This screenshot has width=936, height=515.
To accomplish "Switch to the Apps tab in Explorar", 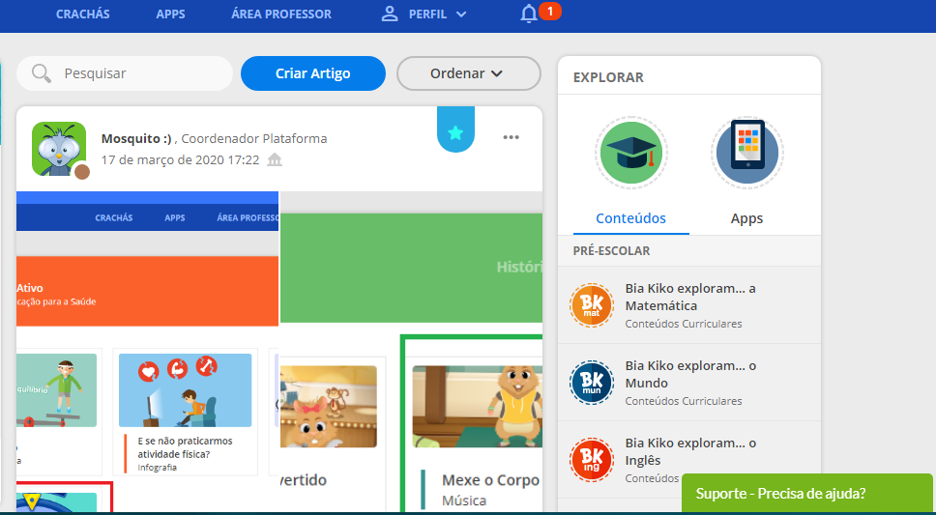I will [x=746, y=218].
